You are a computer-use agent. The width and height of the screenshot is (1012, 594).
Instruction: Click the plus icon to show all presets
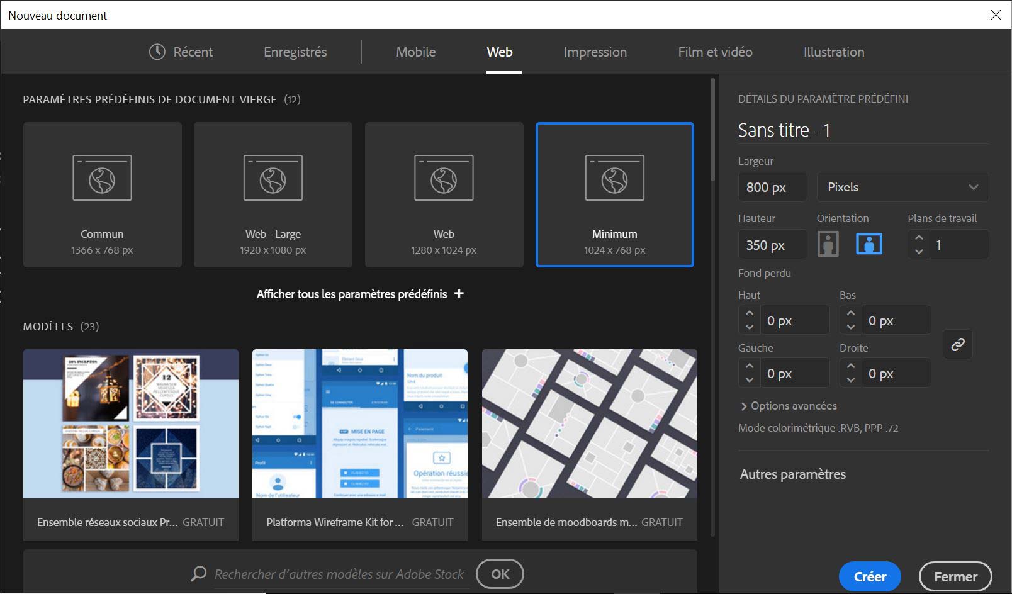click(459, 294)
